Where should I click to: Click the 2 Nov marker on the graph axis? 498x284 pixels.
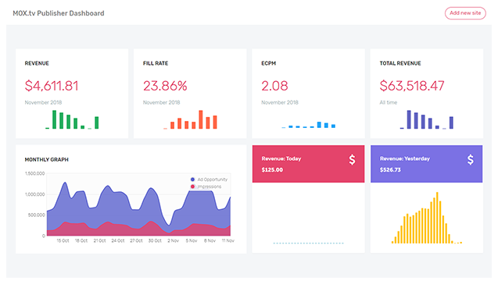[173, 241]
